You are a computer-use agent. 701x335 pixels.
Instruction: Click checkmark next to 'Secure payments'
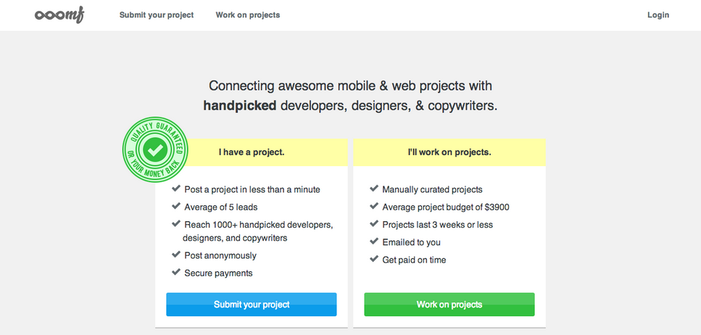coord(176,272)
